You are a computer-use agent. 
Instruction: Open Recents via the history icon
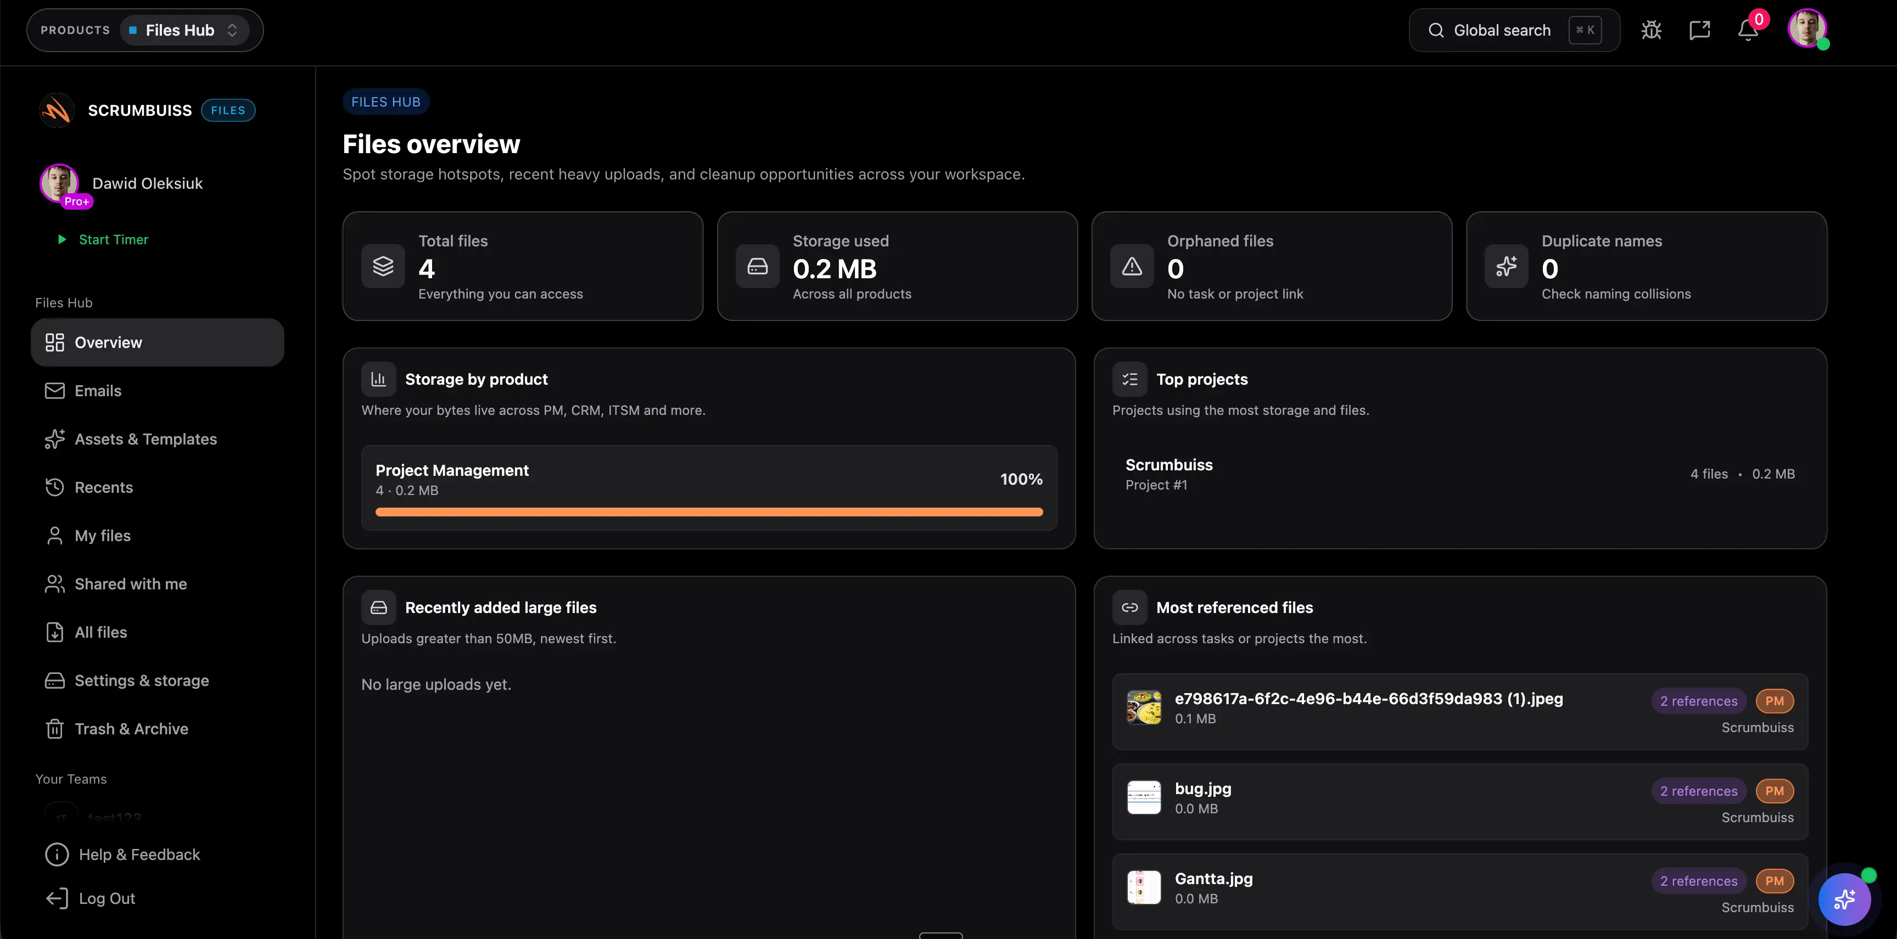(54, 487)
